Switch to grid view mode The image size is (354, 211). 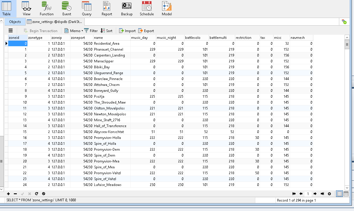tap(339, 194)
